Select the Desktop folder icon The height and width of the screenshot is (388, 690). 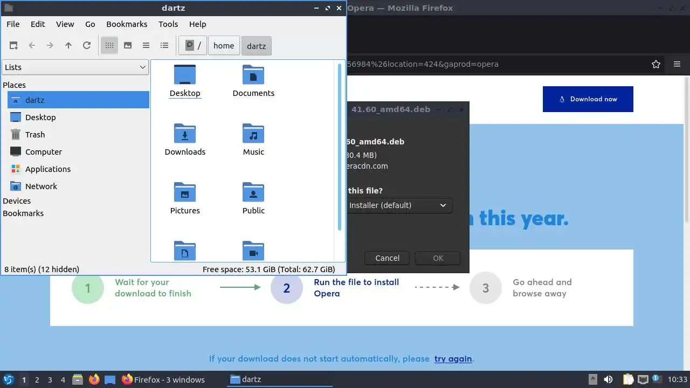[185, 81]
